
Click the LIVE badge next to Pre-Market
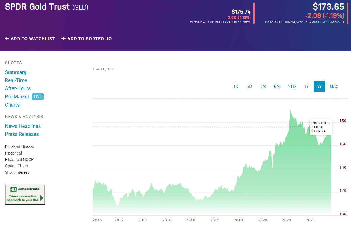pos(38,96)
